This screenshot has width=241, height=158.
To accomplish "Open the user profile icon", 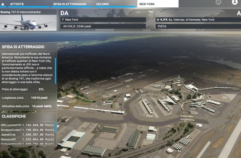I will pos(234,2).
